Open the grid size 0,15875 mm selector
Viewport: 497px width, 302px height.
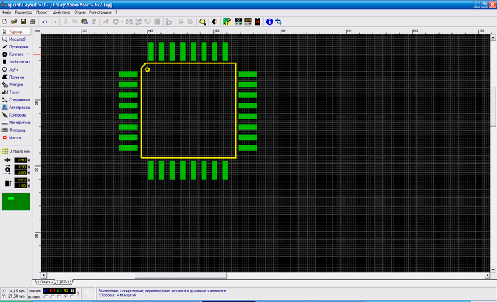pos(17,150)
